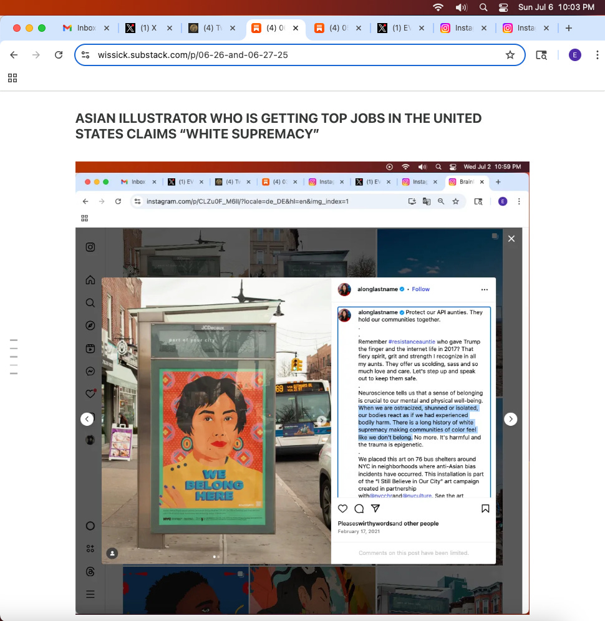Go back using the browser's main back arrow
Viewport: 605px width, 621px height.
point(14,55)
